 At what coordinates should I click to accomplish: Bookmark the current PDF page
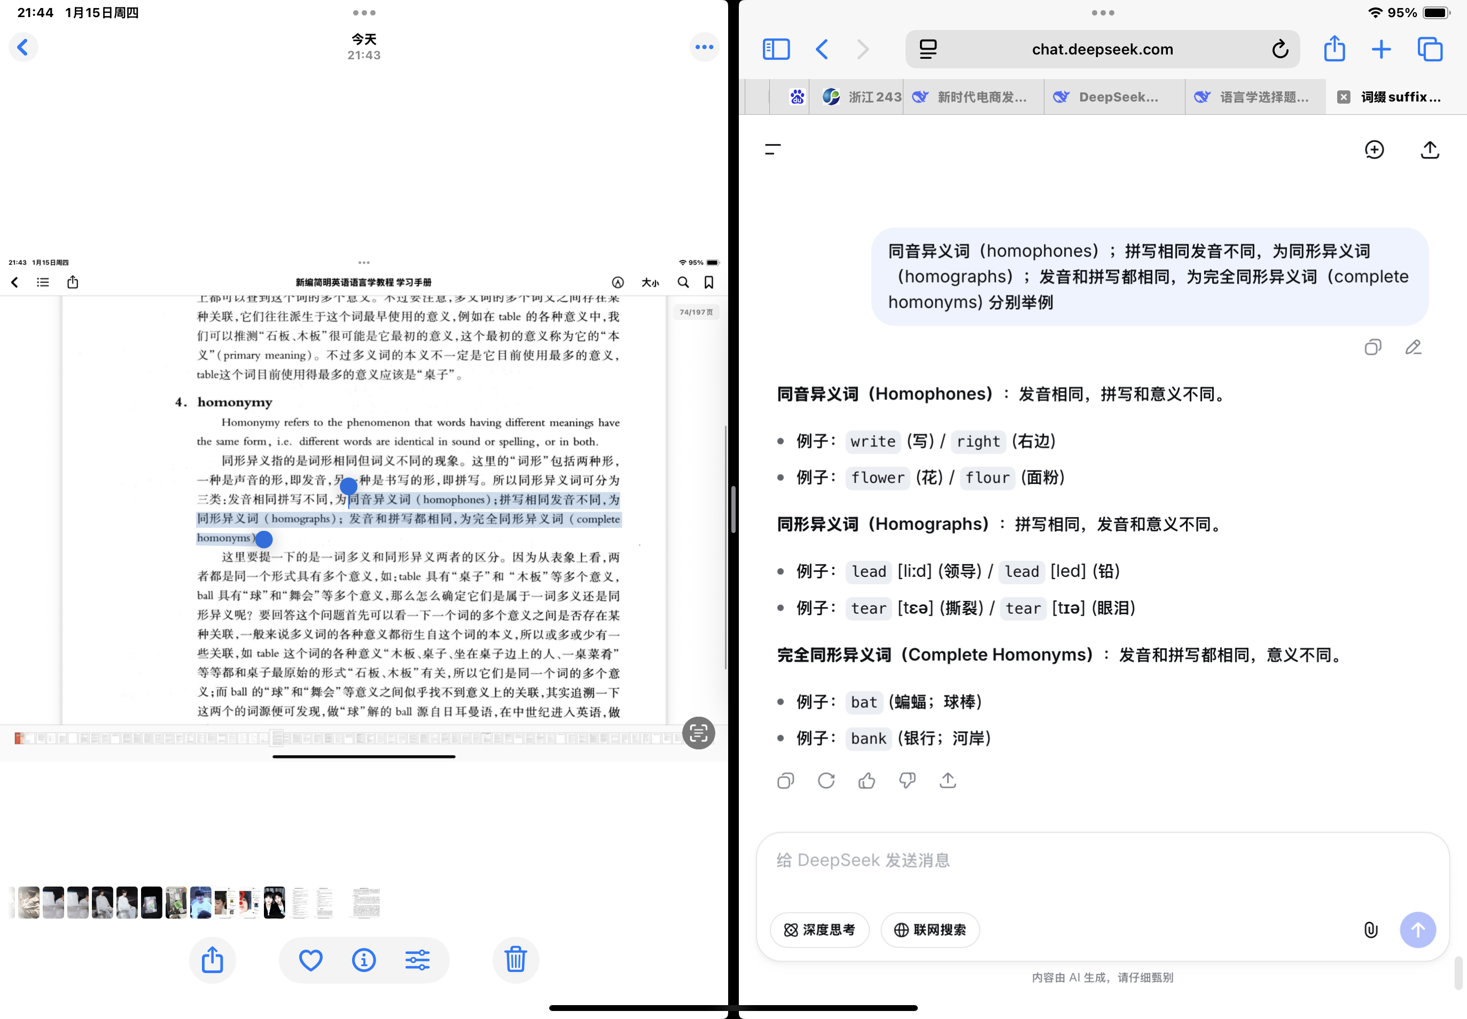pyautogui.click(x=708, y=282)
